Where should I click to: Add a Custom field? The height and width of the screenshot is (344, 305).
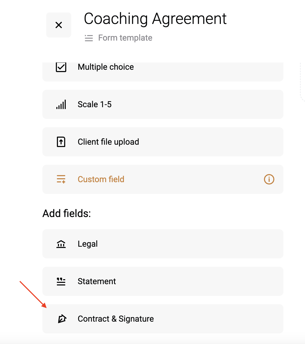163,179
